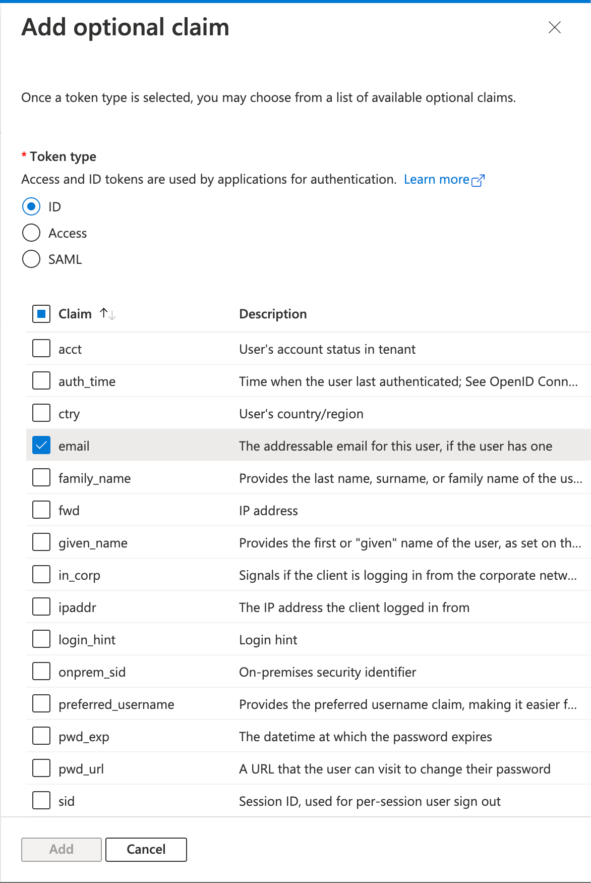Tick the ctry claim checkbox
This screenshot has width=591, height=883.
pyautogui.click(x=41, y=413)
